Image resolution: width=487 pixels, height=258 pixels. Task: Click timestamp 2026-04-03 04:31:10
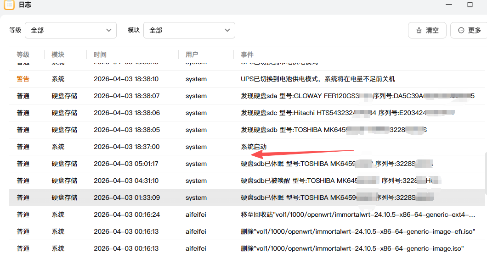click(x=126, y=181)
